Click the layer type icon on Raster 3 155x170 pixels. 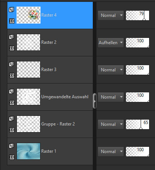coord(11,64)
